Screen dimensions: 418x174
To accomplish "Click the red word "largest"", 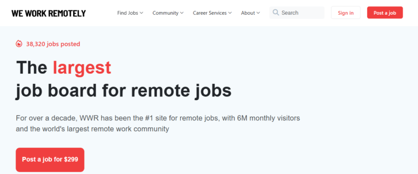I will [x=82, y=68].
